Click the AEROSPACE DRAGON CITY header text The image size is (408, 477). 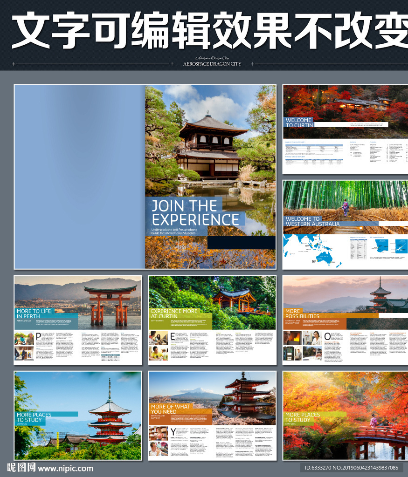click(212, 64)
